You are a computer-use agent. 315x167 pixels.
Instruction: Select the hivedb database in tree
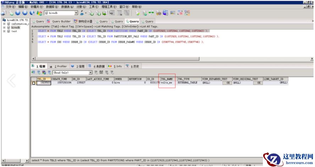coord(15,28)
